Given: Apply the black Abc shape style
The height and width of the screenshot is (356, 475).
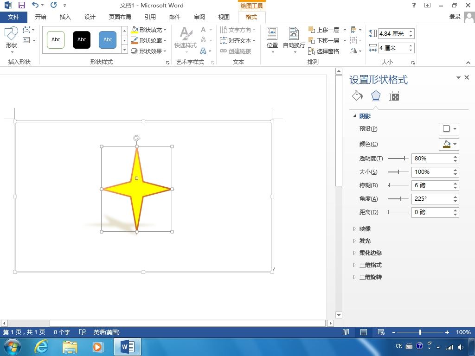Looking at the screenshot, I should 82,40.
